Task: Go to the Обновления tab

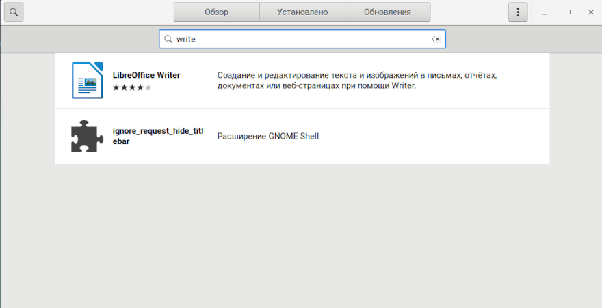Action: (x=387, y=12)
